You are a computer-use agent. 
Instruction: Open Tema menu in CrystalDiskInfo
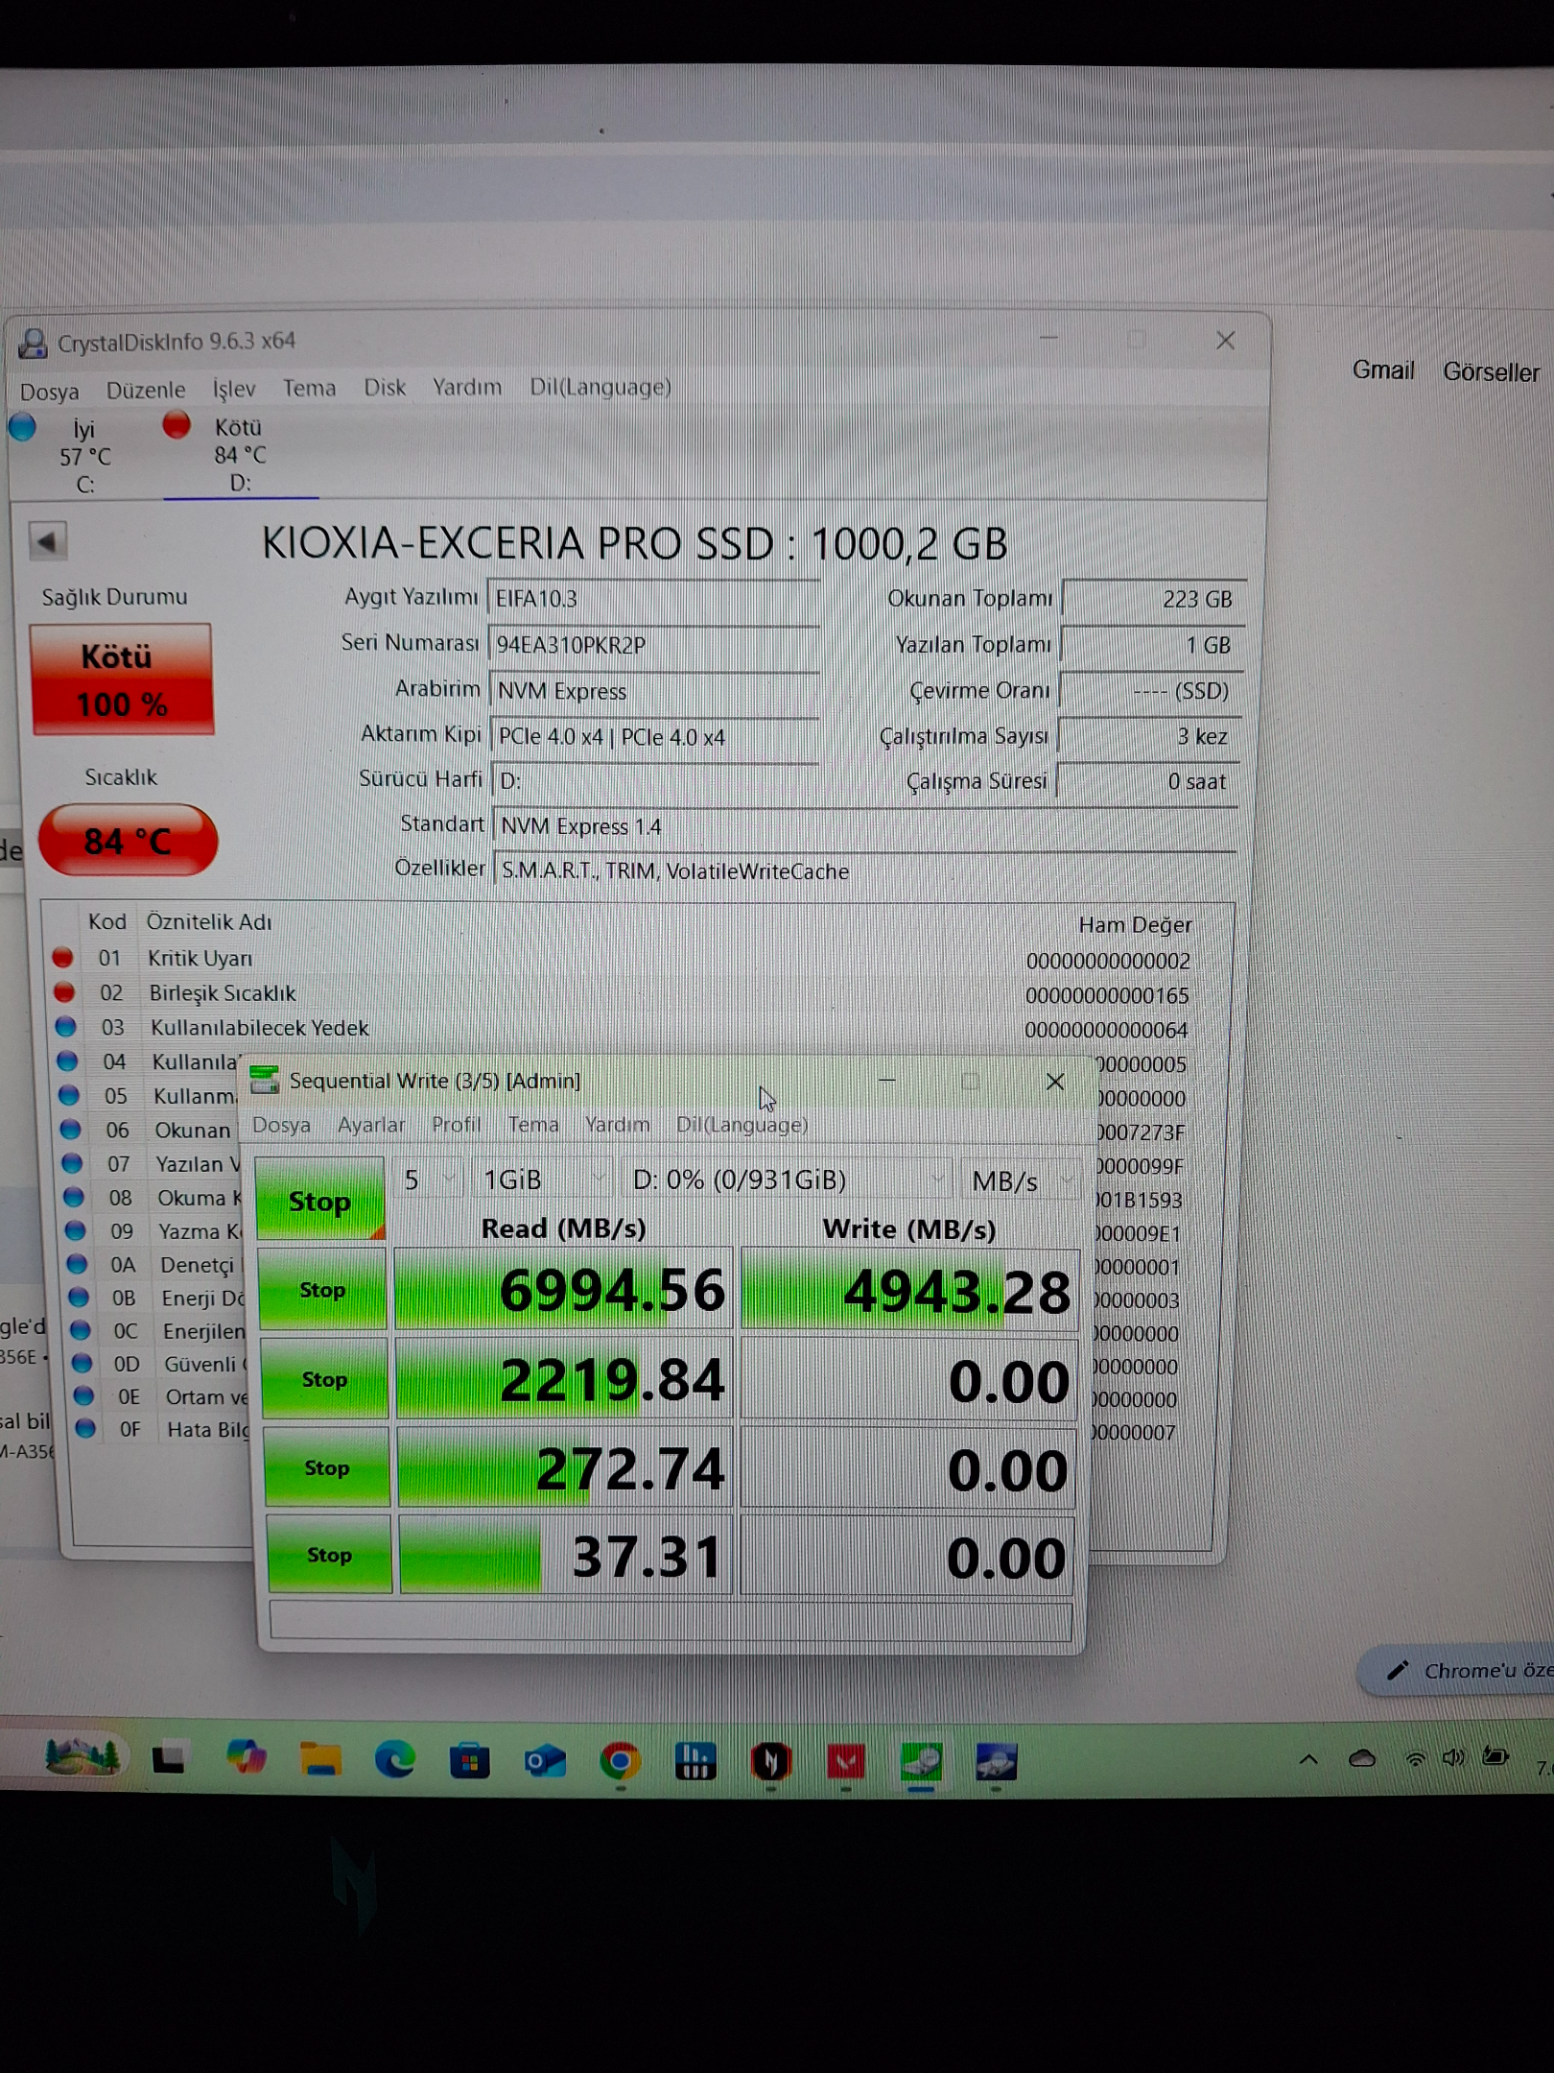click(x=309, y=388)
